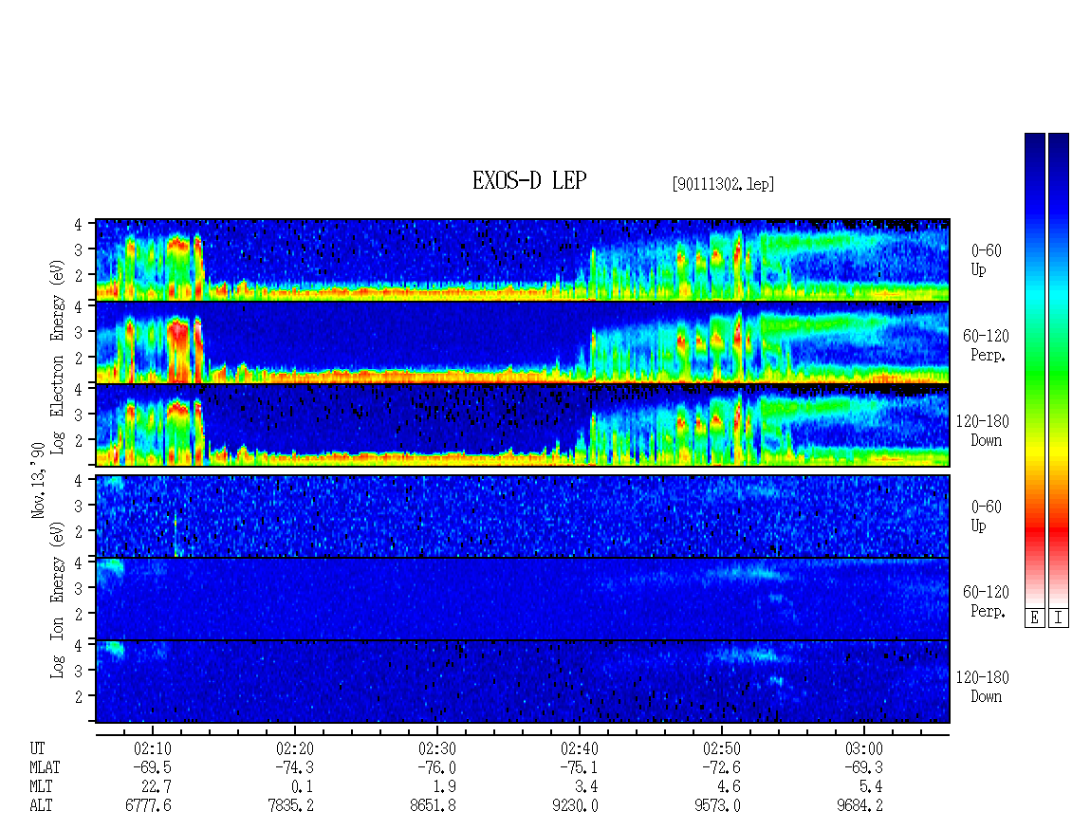1072x830 pixels.
Task: Click the Nov.13,'90 date label
Action: tap(38, 480)
